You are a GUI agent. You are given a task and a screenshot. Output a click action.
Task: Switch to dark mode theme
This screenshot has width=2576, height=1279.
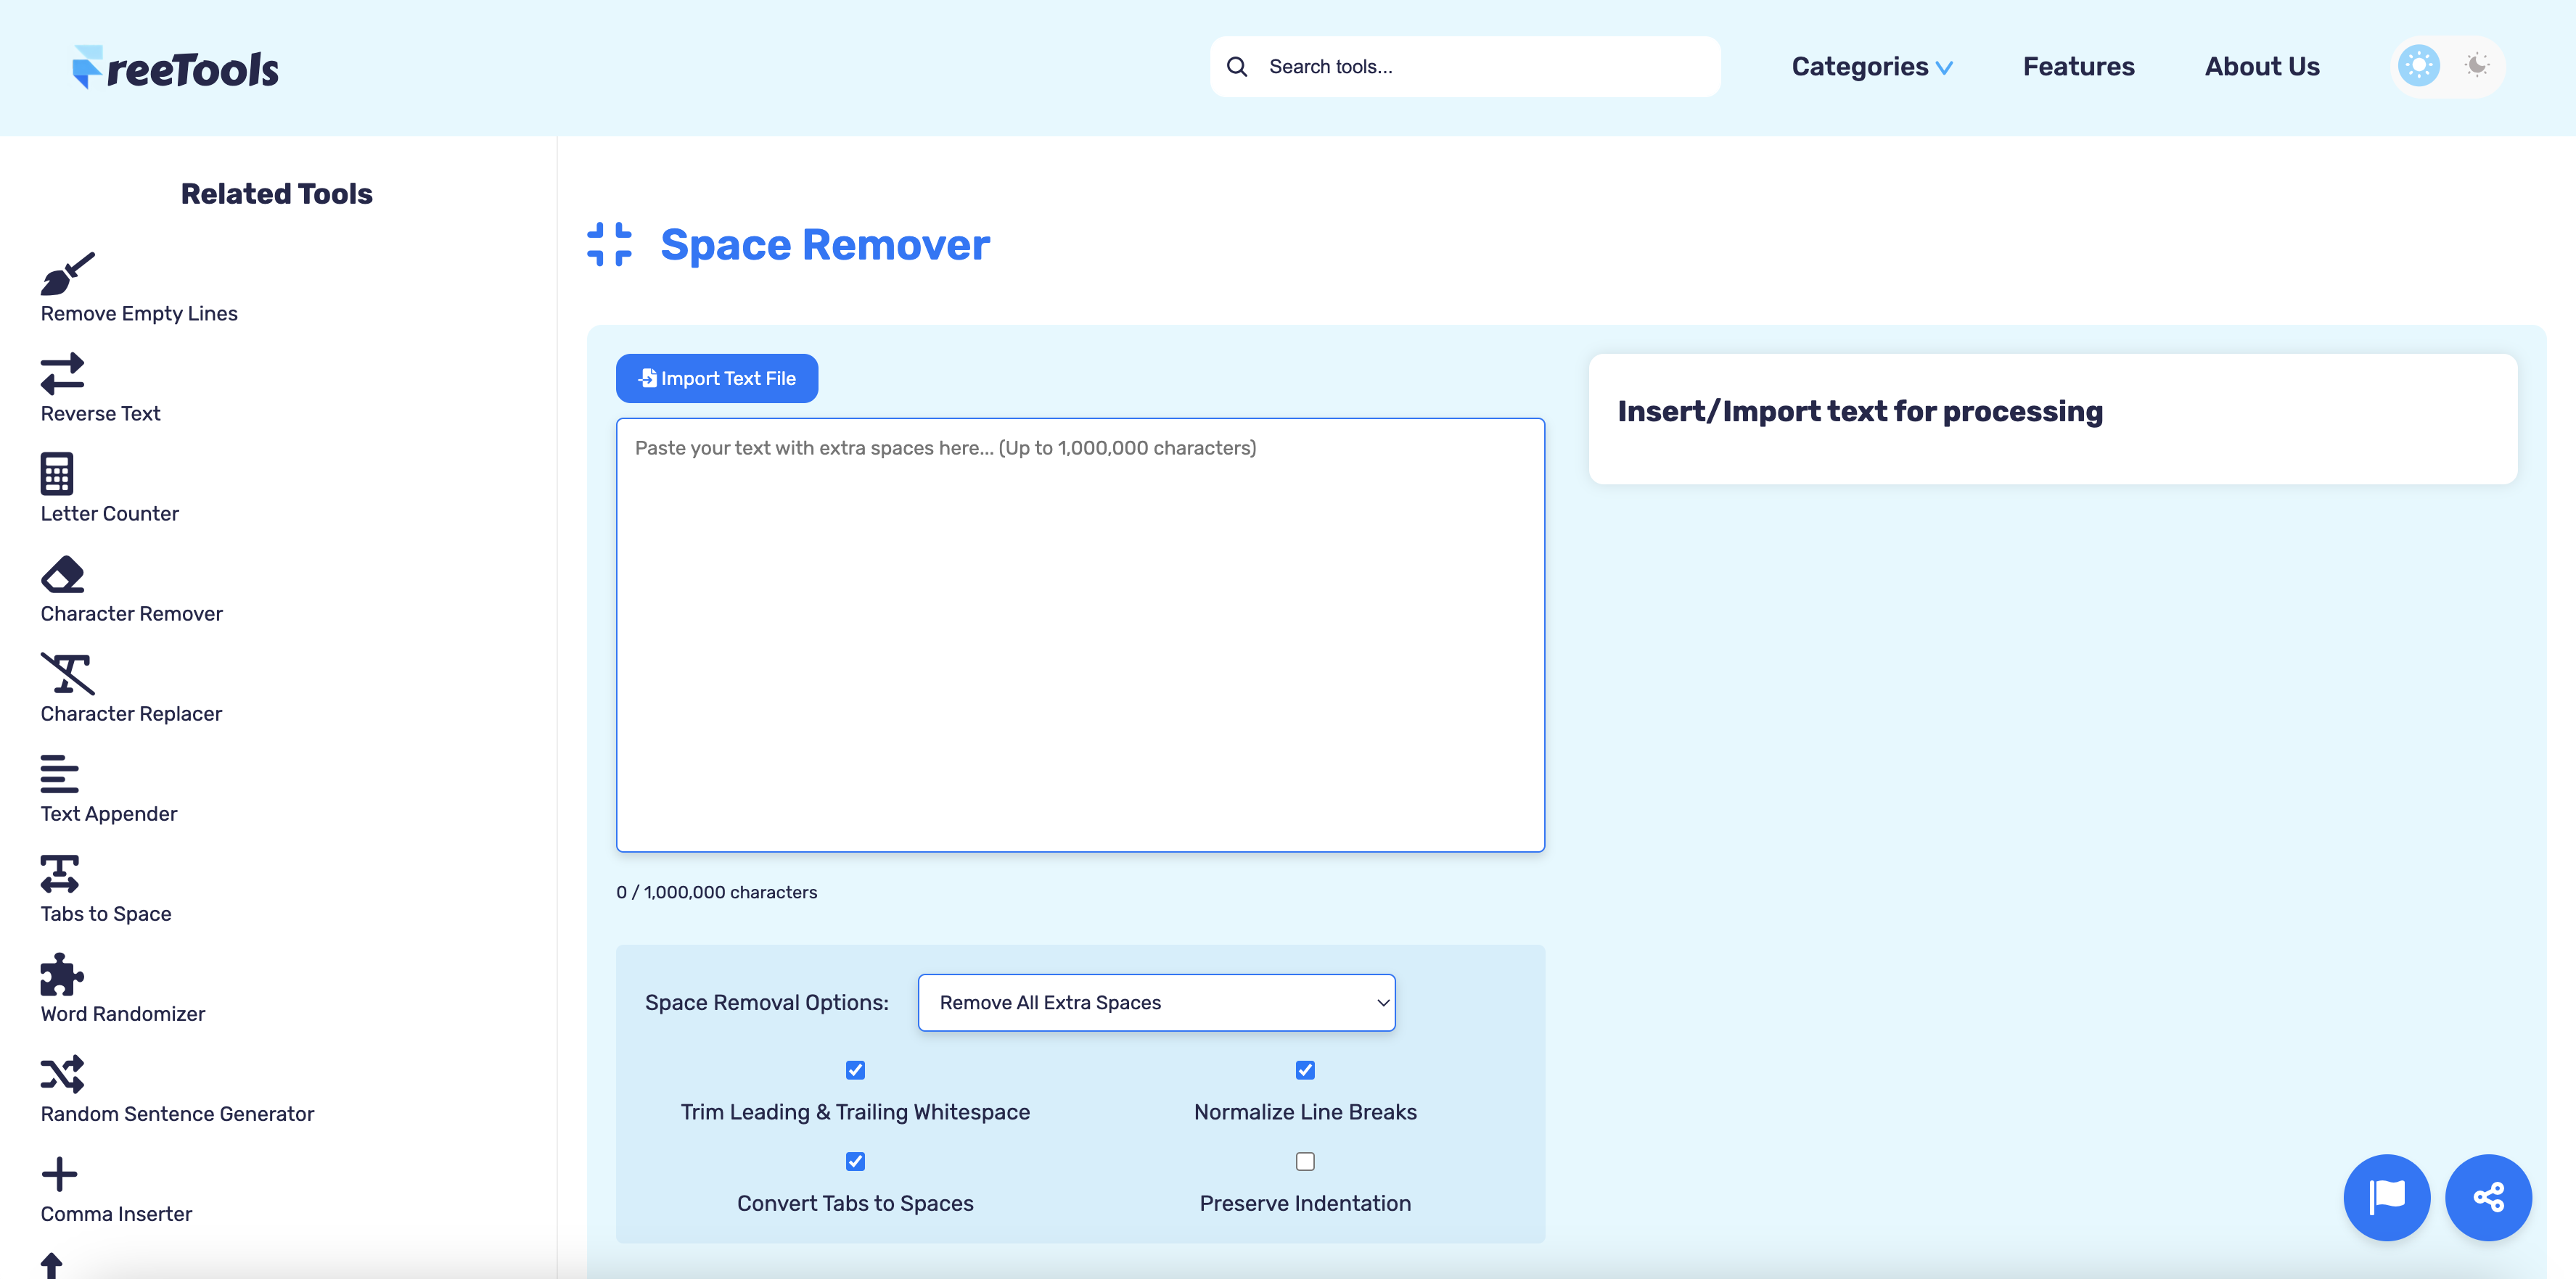click(x=2478, y=66)
